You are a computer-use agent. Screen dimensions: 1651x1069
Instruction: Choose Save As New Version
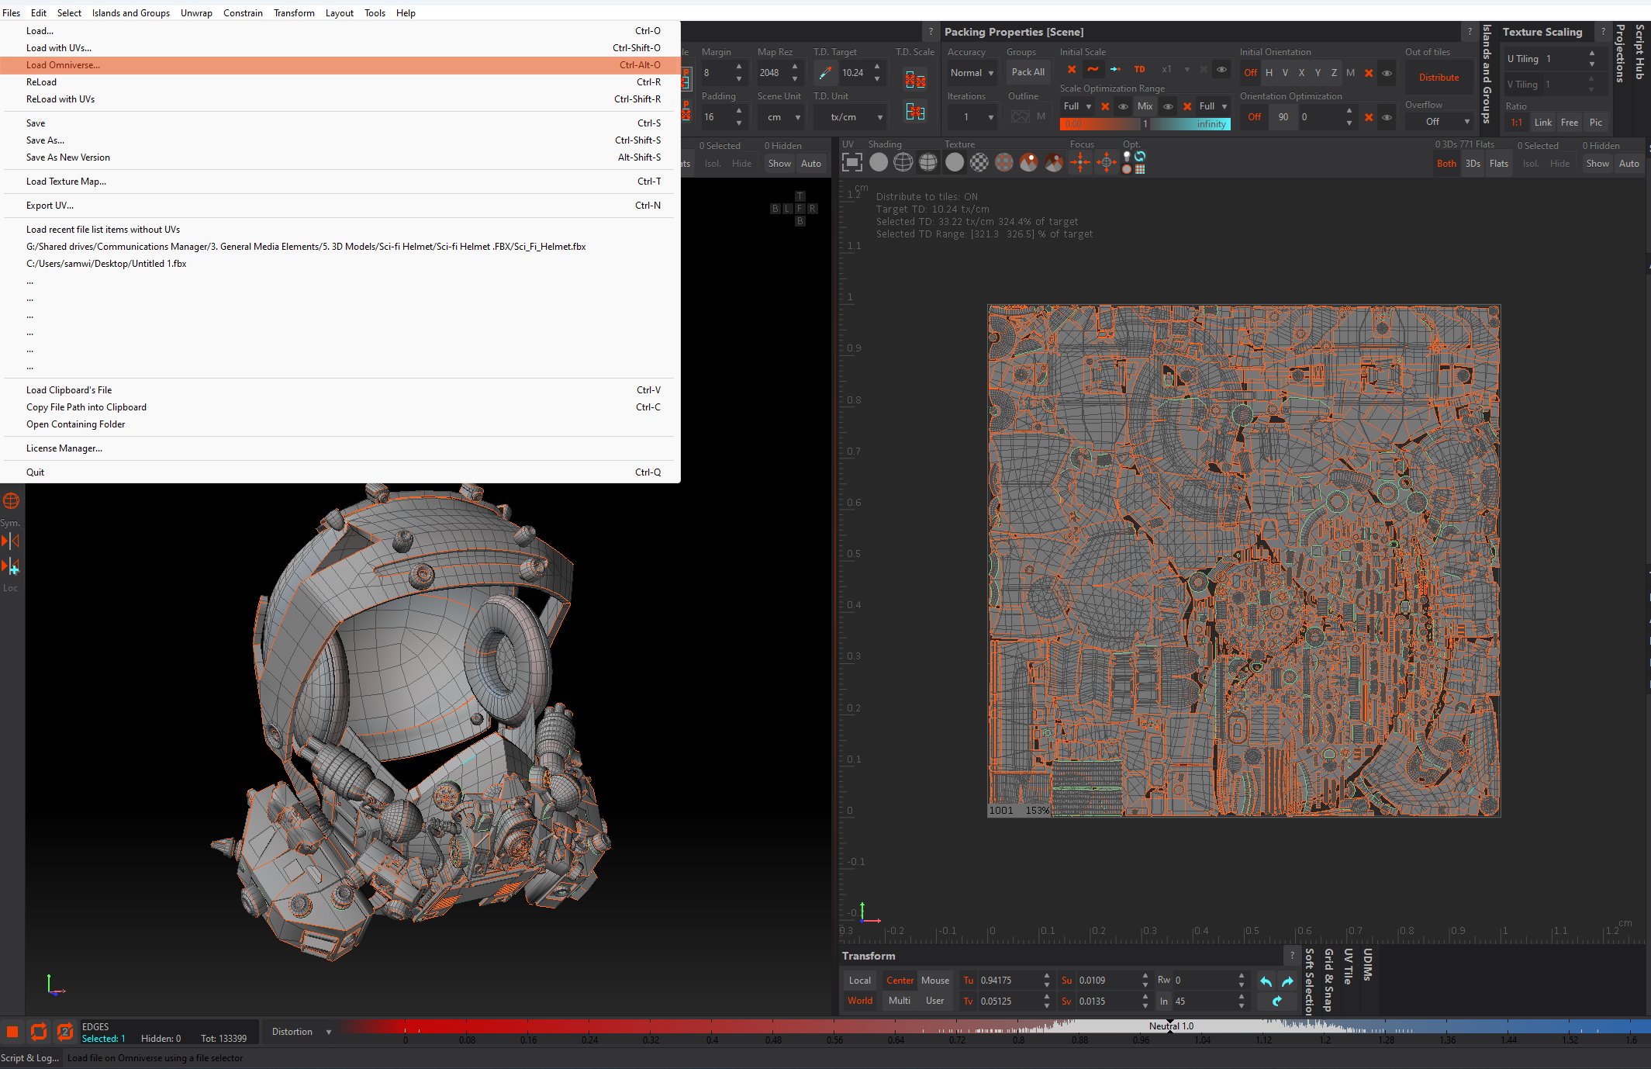click(x=340, y=157)
